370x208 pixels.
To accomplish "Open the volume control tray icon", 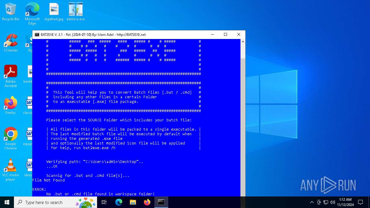I will (x=333, y=202).
